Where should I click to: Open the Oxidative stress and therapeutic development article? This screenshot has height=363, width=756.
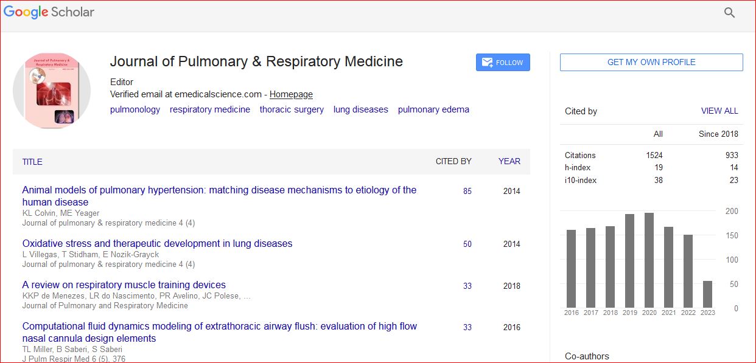click(x=157, y=243)
